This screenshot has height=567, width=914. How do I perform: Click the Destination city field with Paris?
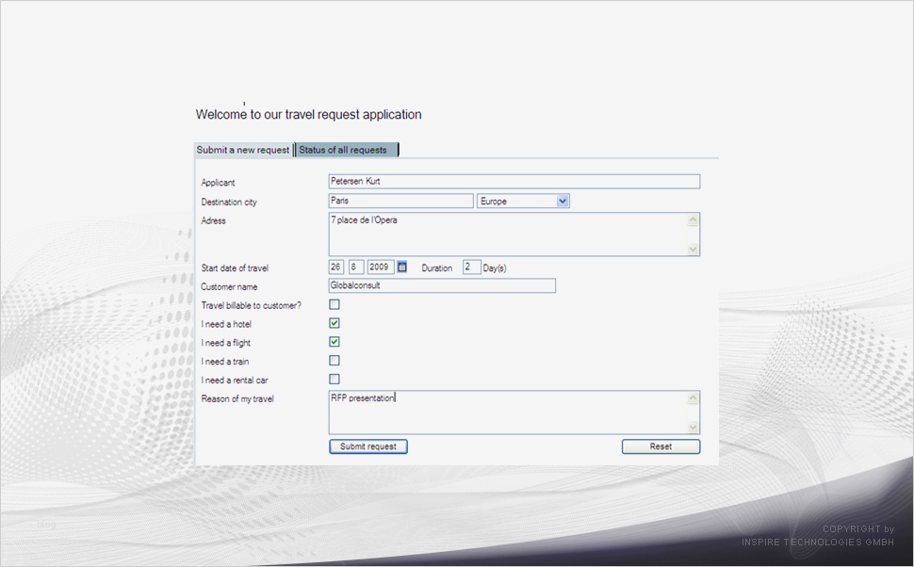pos(401,201)
